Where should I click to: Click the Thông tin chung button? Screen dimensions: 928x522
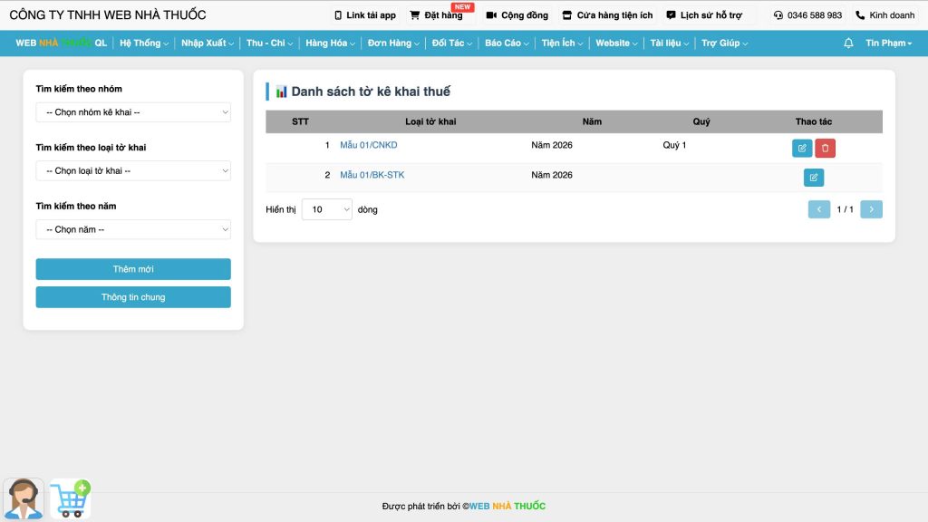133,297
